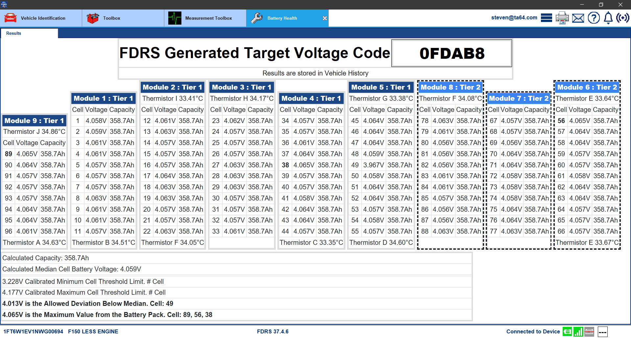Image resolution: width=631 pixels, height=338 pixels.
Task: Click the green signal strength bars icon
Action: pos(578,332)
